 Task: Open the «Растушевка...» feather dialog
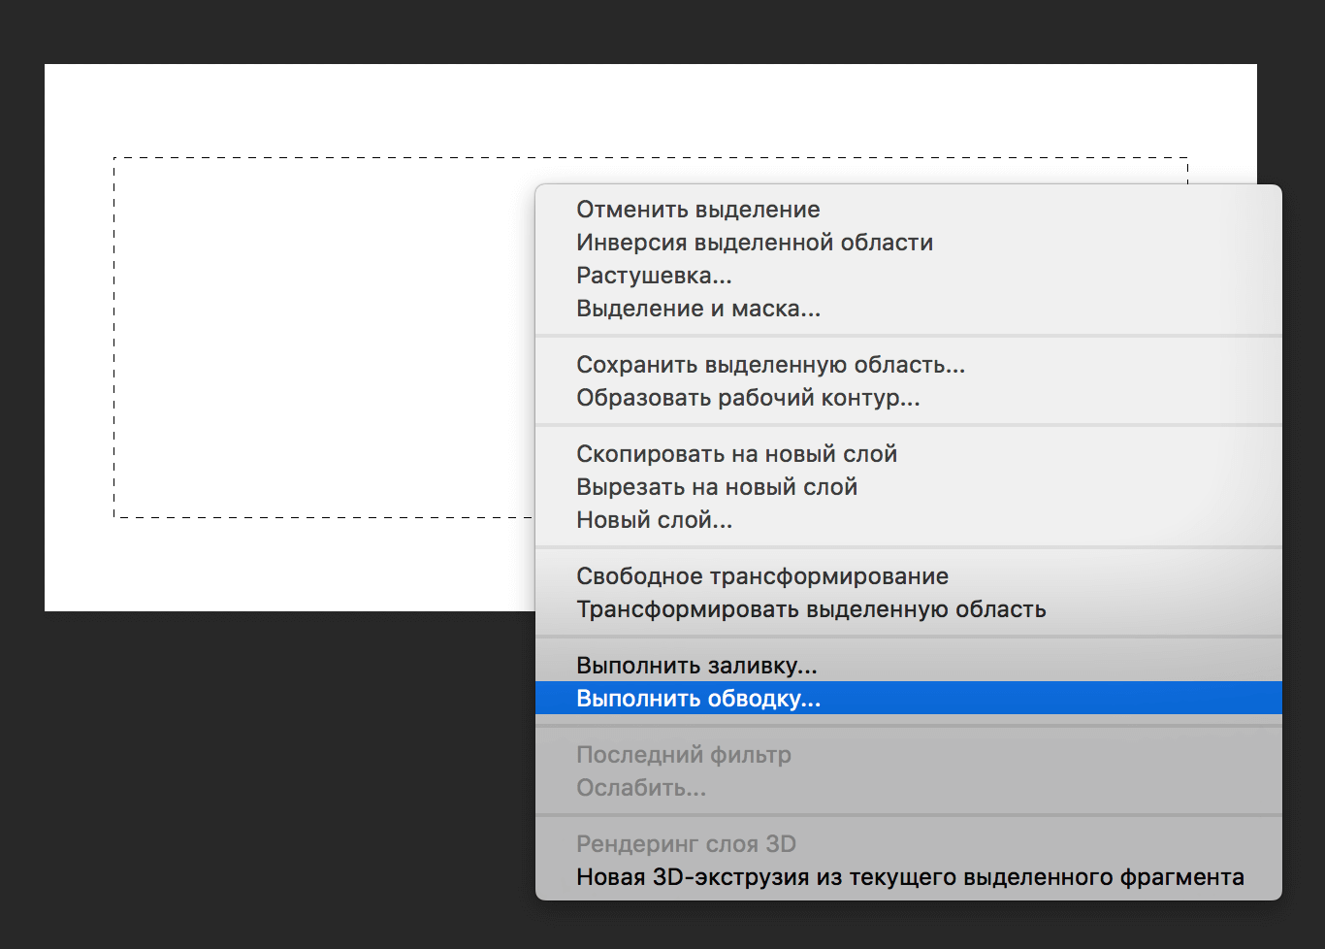tap(655, 276)
